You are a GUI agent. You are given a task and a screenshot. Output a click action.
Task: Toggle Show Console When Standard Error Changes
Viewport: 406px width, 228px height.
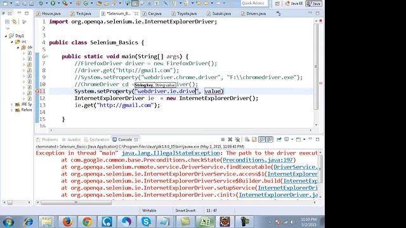tap(269, 139)
